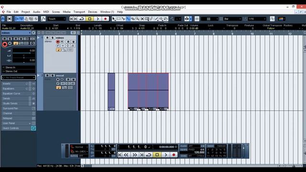Solo the minus track
The height and width of the screenshot is (172, 306).
click(52, 38)
